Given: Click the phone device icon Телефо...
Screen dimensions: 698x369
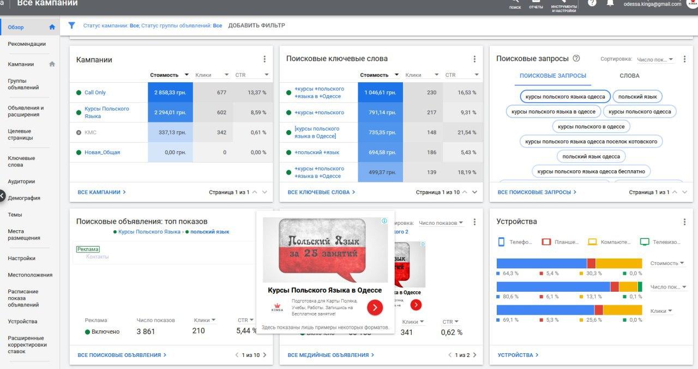Looking at the screenshot, I should (502, 242).
